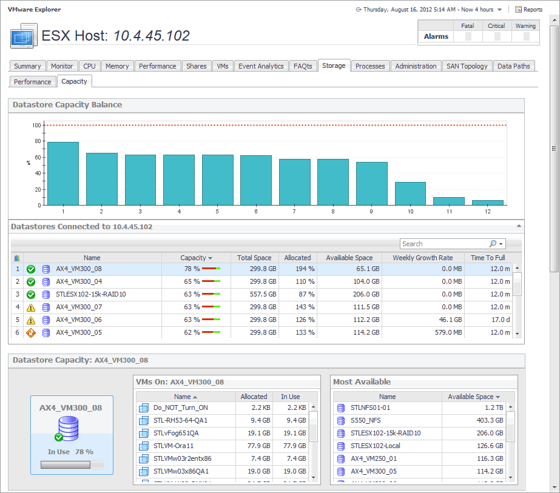Screen dimensions: 560x493
Task: Open the time range dropdown
Action: pyautogui.click(x=499, y=10)
